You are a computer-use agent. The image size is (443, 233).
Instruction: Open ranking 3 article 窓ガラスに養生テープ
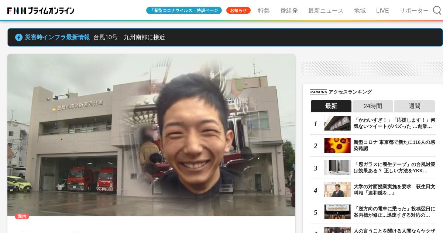(394, 168)
